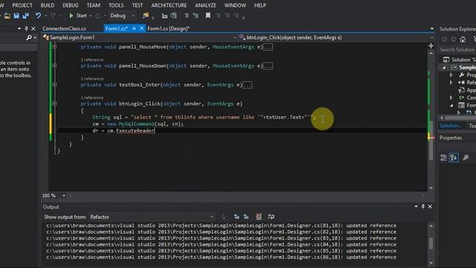Image resolution: width=476 pixels, height=268 pixels.
Task: Pin the Form1.cs tab
Action: (x=134, y=28)
